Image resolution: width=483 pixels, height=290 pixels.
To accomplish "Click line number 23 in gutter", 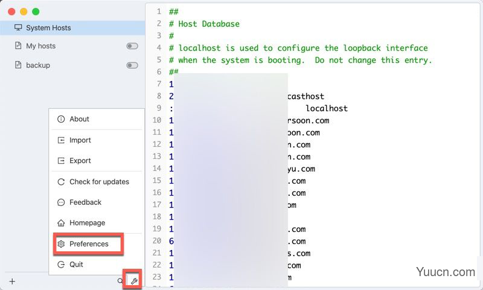I will point(157,277).
